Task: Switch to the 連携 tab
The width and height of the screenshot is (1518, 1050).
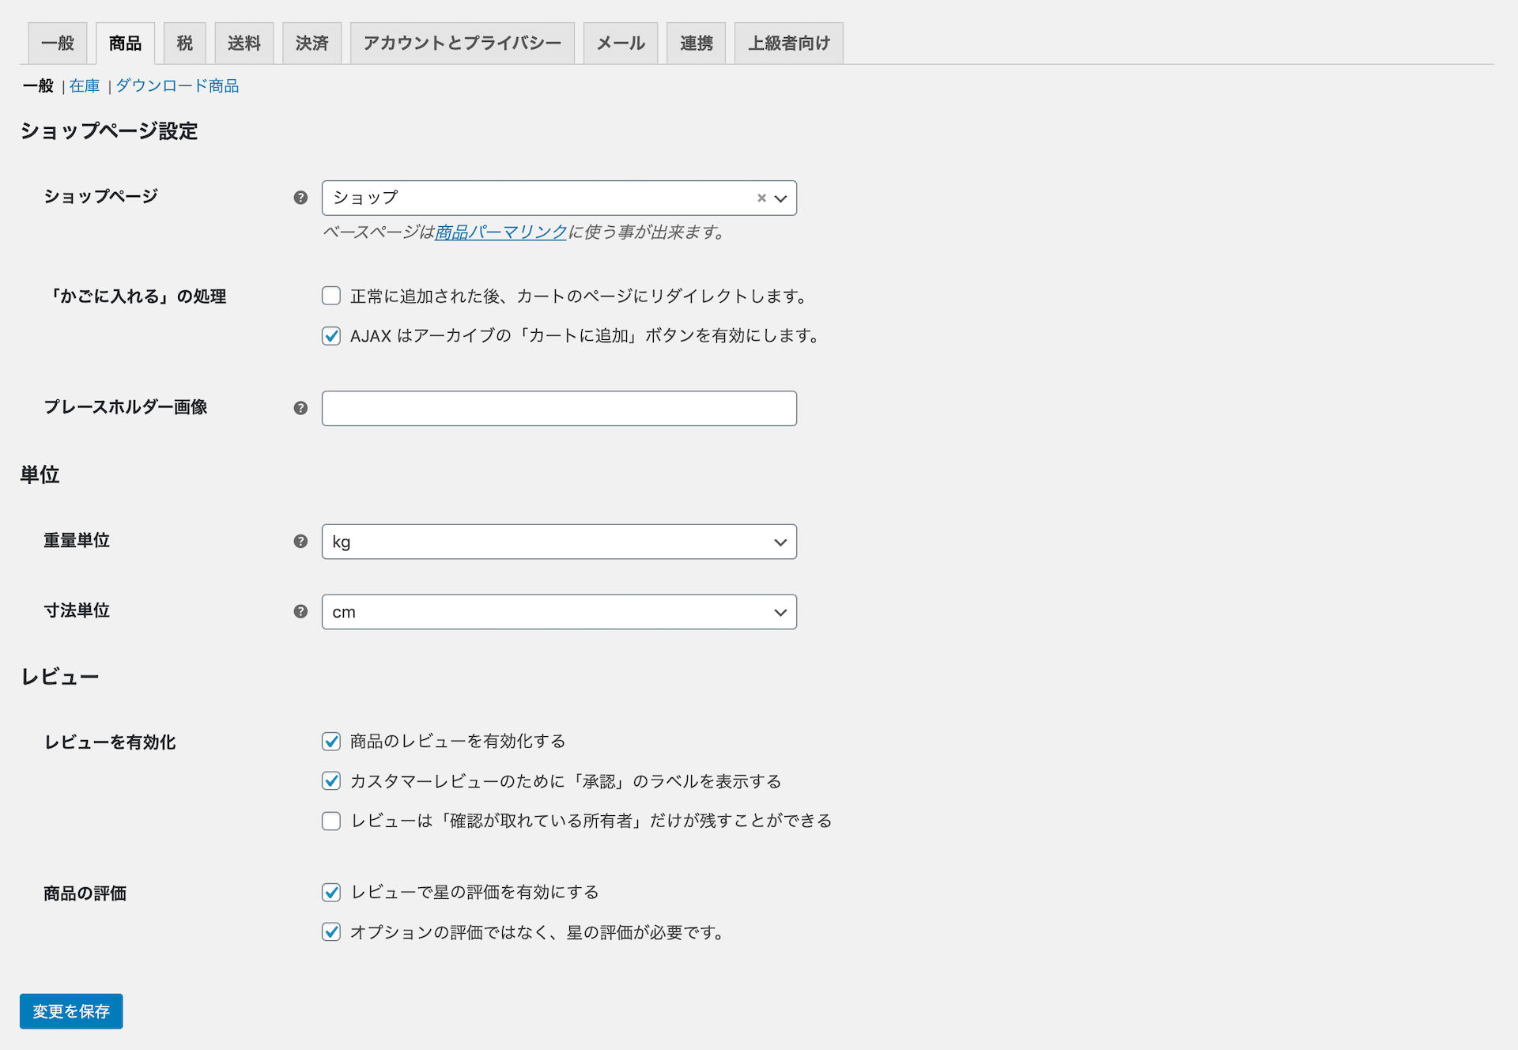Action: [697, 43]
